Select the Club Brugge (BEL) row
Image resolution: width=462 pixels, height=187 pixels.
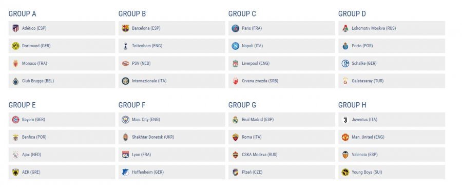62,81
